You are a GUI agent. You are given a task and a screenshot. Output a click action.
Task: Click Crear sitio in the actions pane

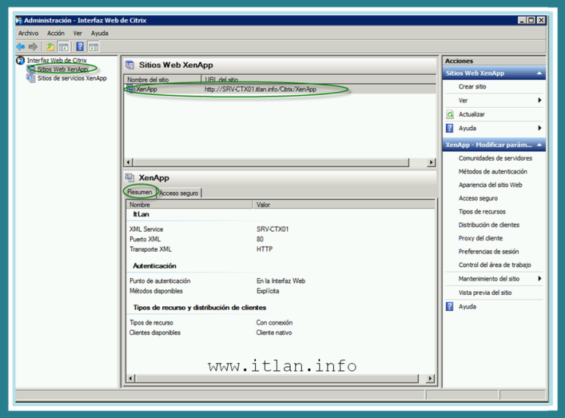[x=471, y=86]
